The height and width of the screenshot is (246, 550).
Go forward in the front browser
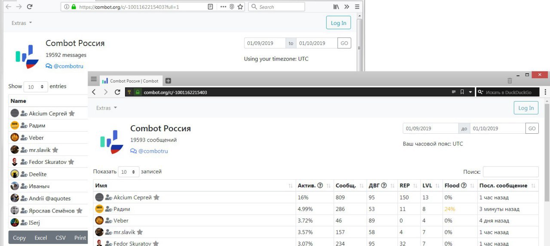click(106, 92)
